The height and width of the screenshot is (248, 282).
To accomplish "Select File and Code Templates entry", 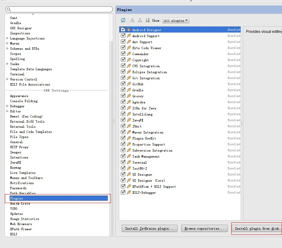I will 31,132.
